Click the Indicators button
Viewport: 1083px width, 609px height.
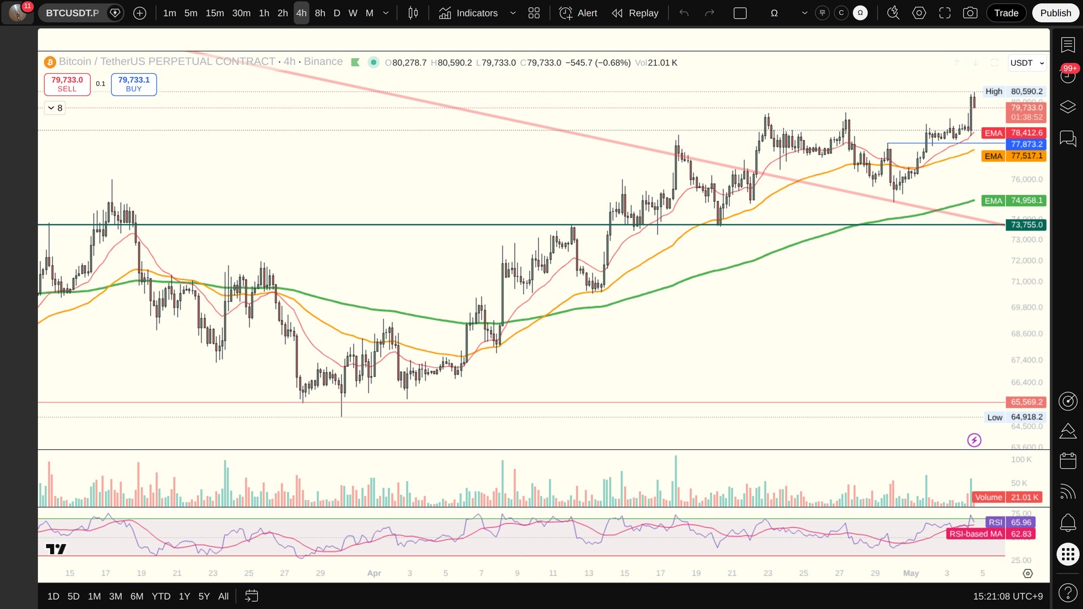click(468, 13)
